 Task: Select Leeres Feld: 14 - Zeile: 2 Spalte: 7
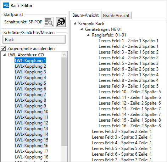tap(130, 114)
